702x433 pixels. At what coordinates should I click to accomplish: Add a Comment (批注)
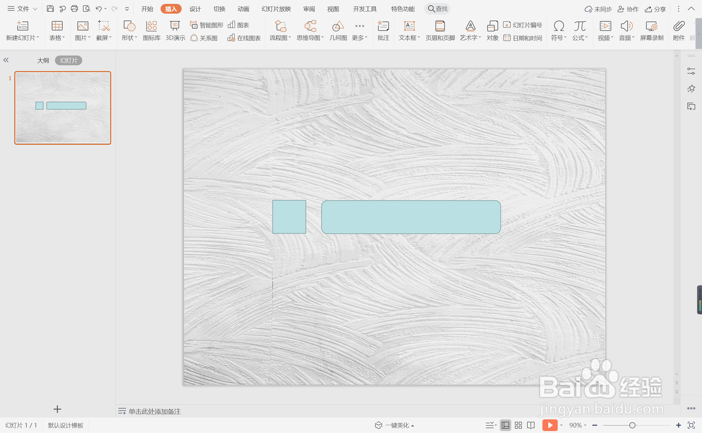coord(383,31)
